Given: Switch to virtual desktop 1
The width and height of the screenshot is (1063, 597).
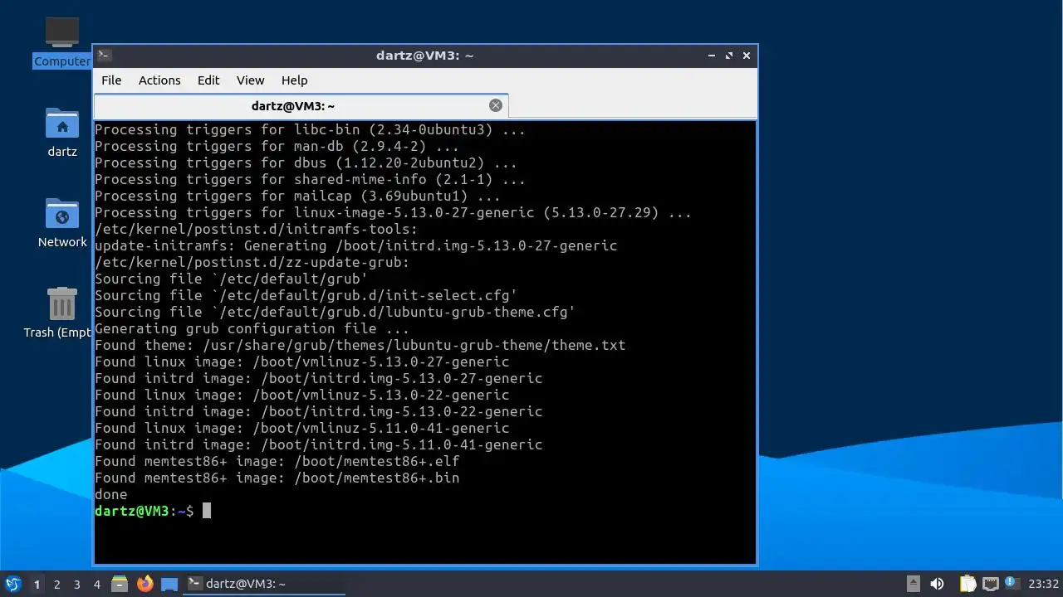Looking at the screenshot, I should pos(37,585).
